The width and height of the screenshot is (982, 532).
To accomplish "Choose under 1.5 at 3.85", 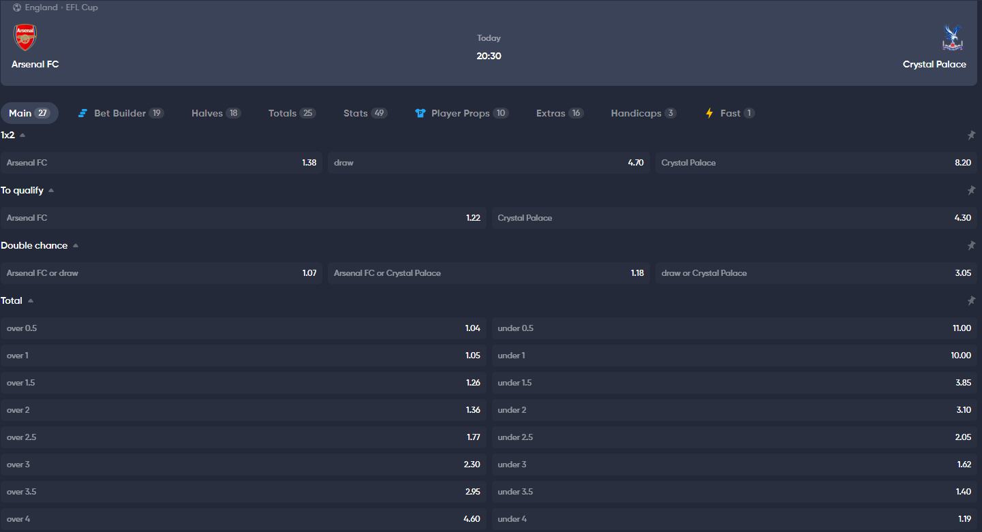I will (735, 383).
